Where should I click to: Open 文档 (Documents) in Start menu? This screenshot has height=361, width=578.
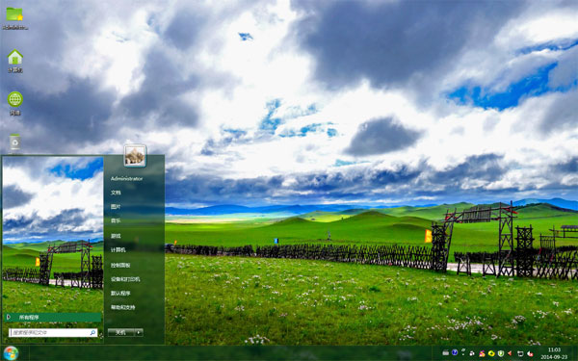[116, 193]
